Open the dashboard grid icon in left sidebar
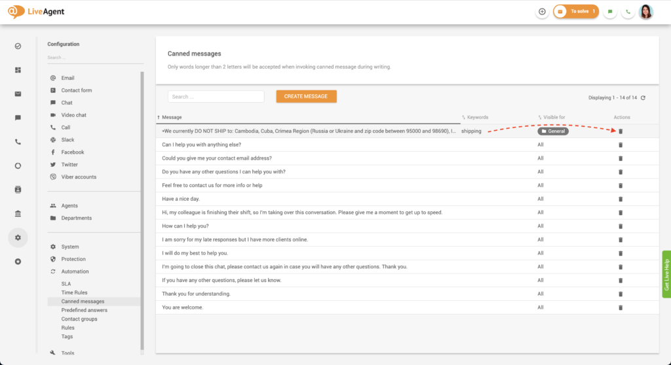 18,70
